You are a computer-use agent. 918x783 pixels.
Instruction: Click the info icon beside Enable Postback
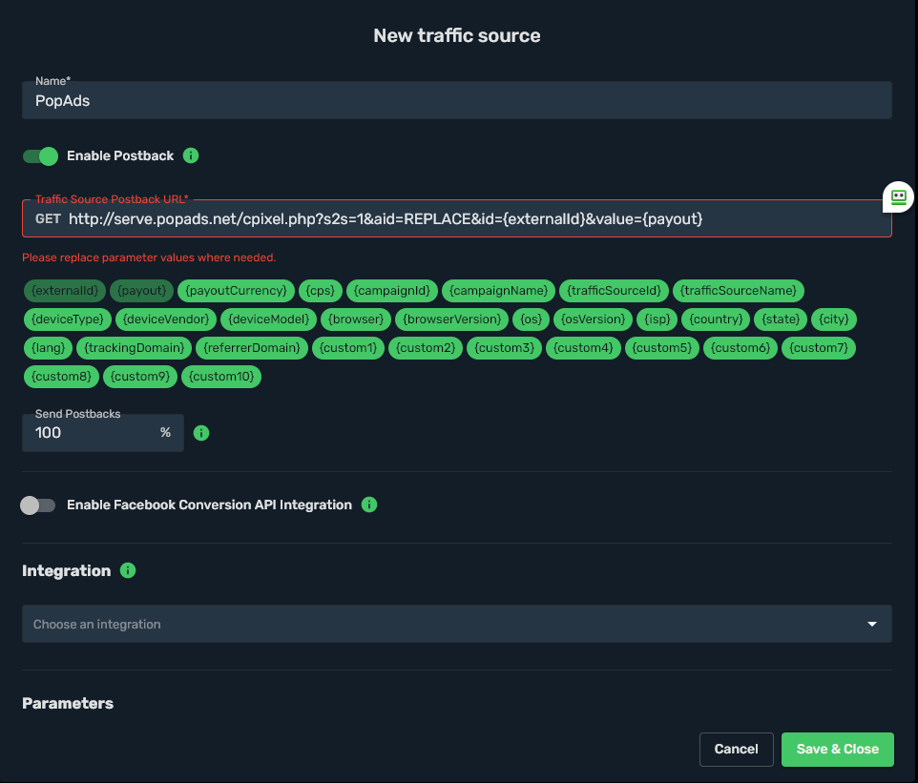[191, 155]
